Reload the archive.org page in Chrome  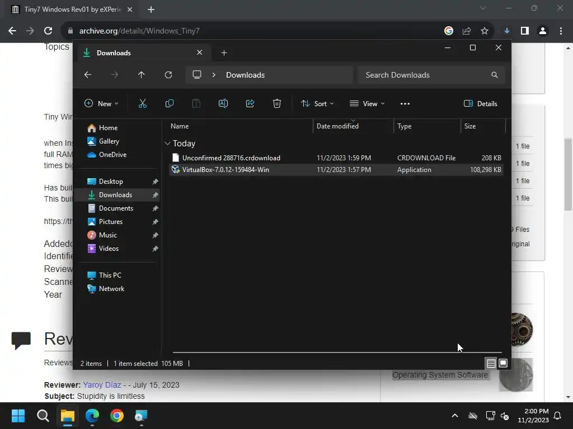coord(48,31)
